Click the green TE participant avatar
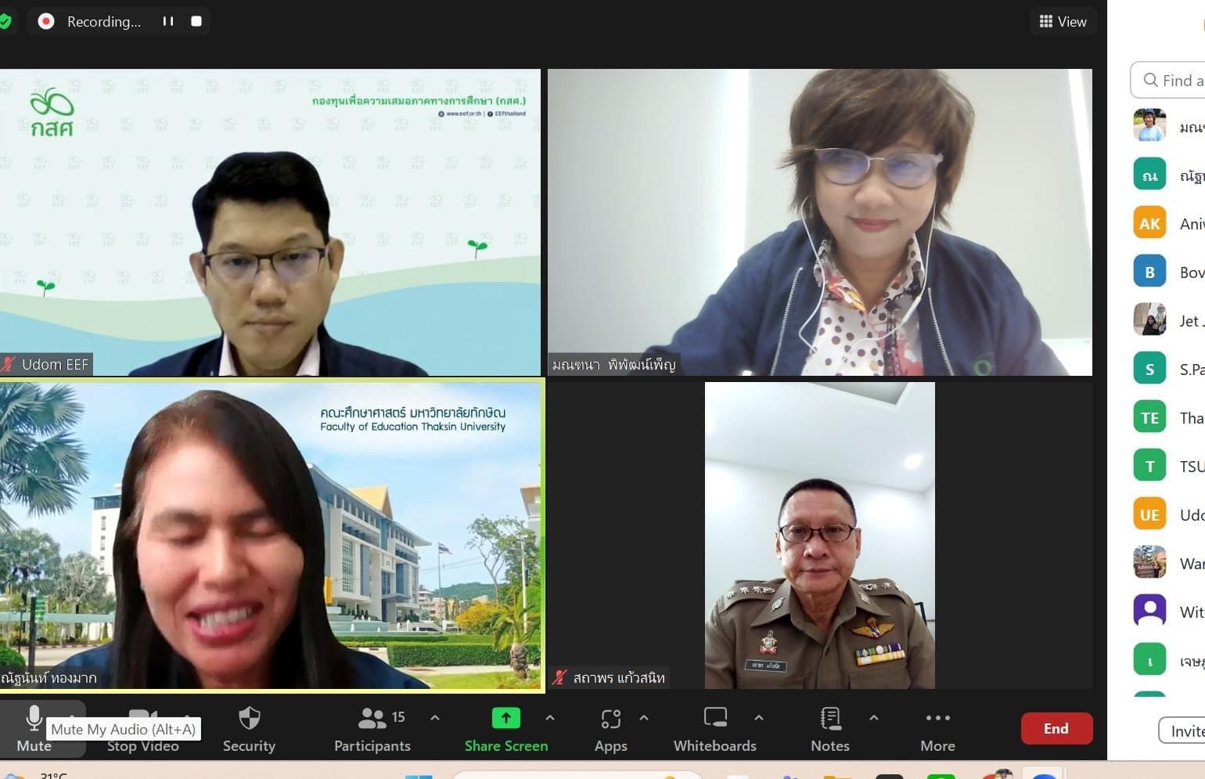1205x779 pixels. (x=1149, y=417)
